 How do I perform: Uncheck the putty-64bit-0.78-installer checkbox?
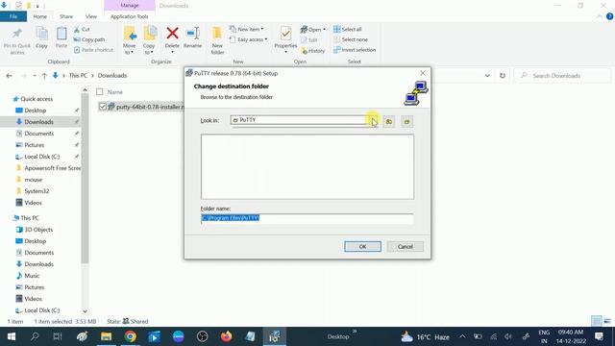(x=103, y=107)
